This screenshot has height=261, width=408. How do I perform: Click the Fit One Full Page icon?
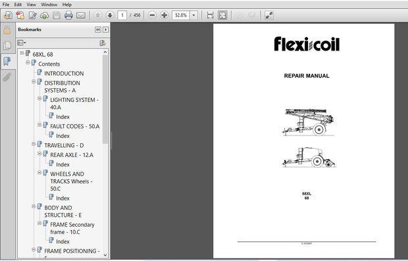tap(222, 15)
